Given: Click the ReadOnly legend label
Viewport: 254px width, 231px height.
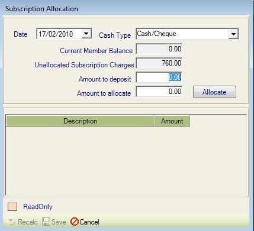Looking at the screenshot, I should point(38,207).
